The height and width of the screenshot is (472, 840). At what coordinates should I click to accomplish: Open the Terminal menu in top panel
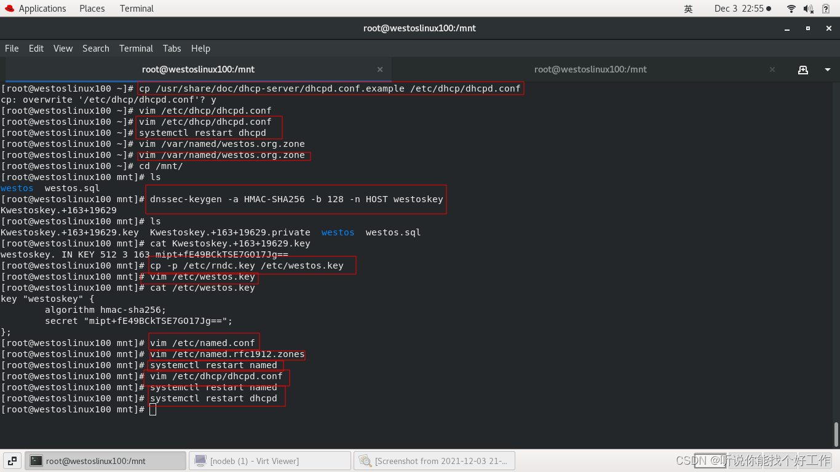click(137, 9)
